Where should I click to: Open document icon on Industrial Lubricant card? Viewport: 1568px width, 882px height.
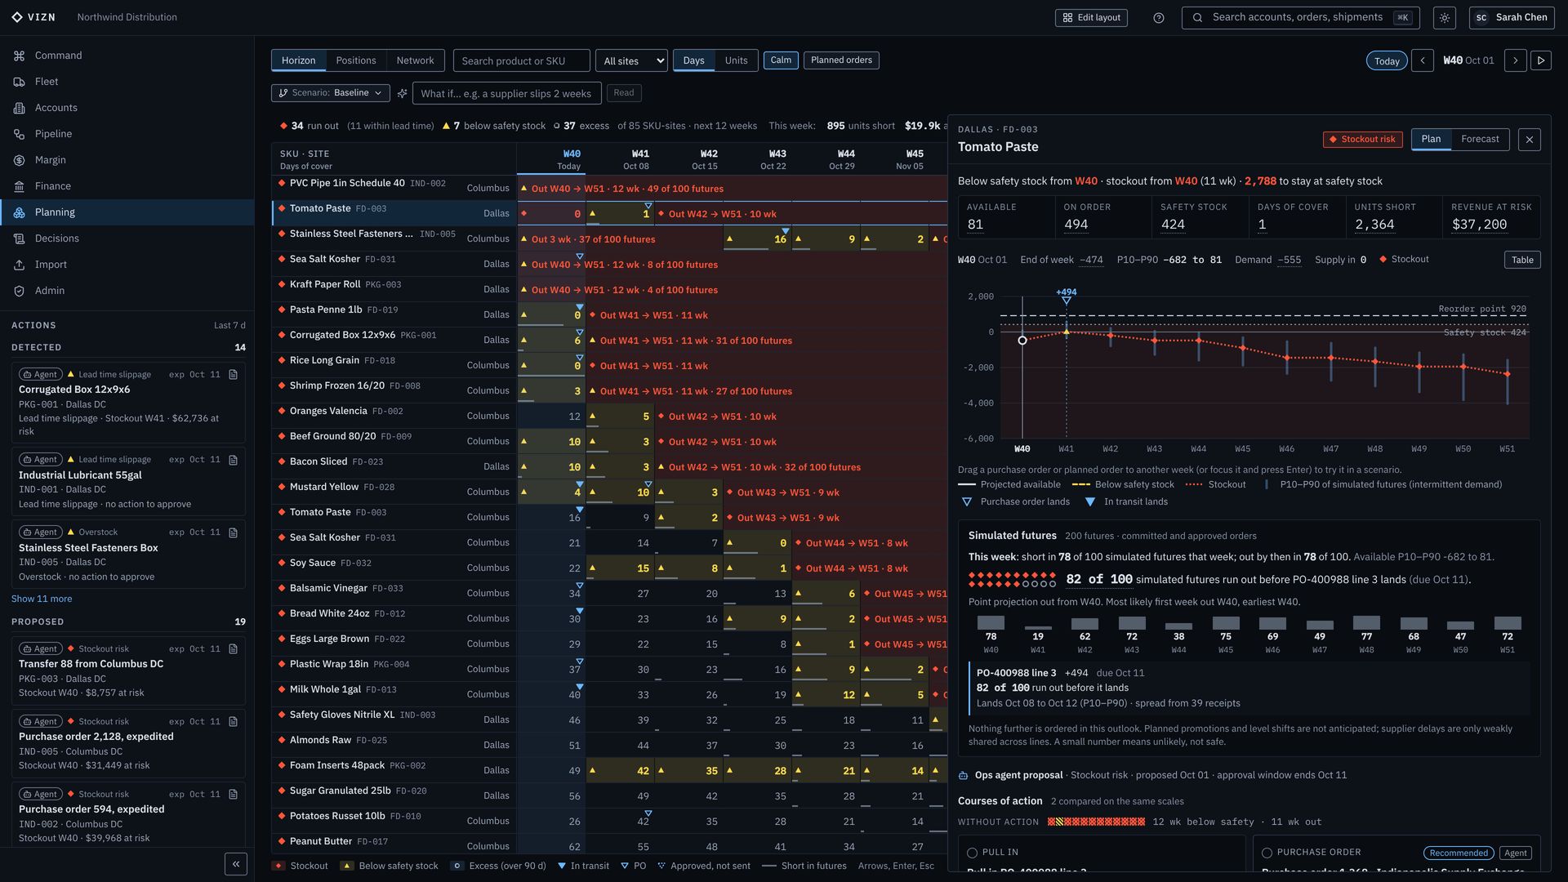coord(233,460)
